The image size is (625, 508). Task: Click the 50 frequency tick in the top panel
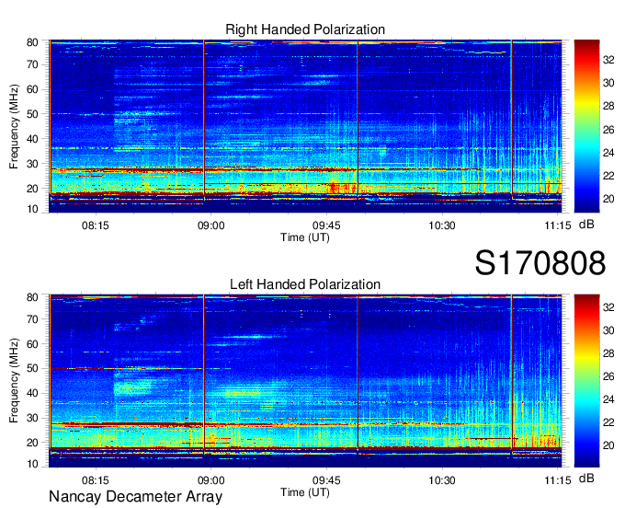click(x=32, y=114)
